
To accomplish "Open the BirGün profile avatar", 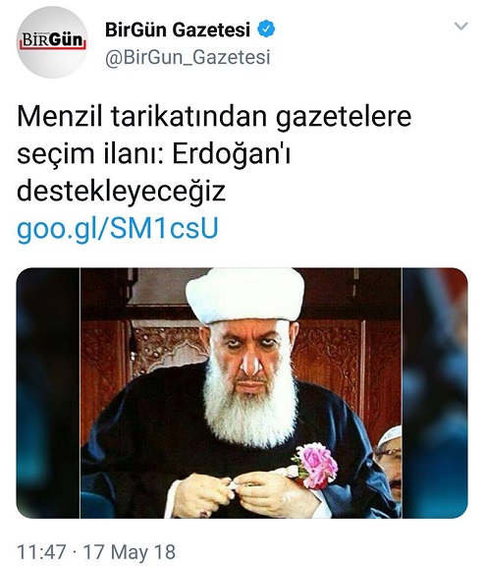I will click(x=53, y=42).
